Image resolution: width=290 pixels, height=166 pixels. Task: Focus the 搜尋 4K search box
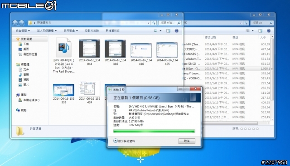[261, 23]
